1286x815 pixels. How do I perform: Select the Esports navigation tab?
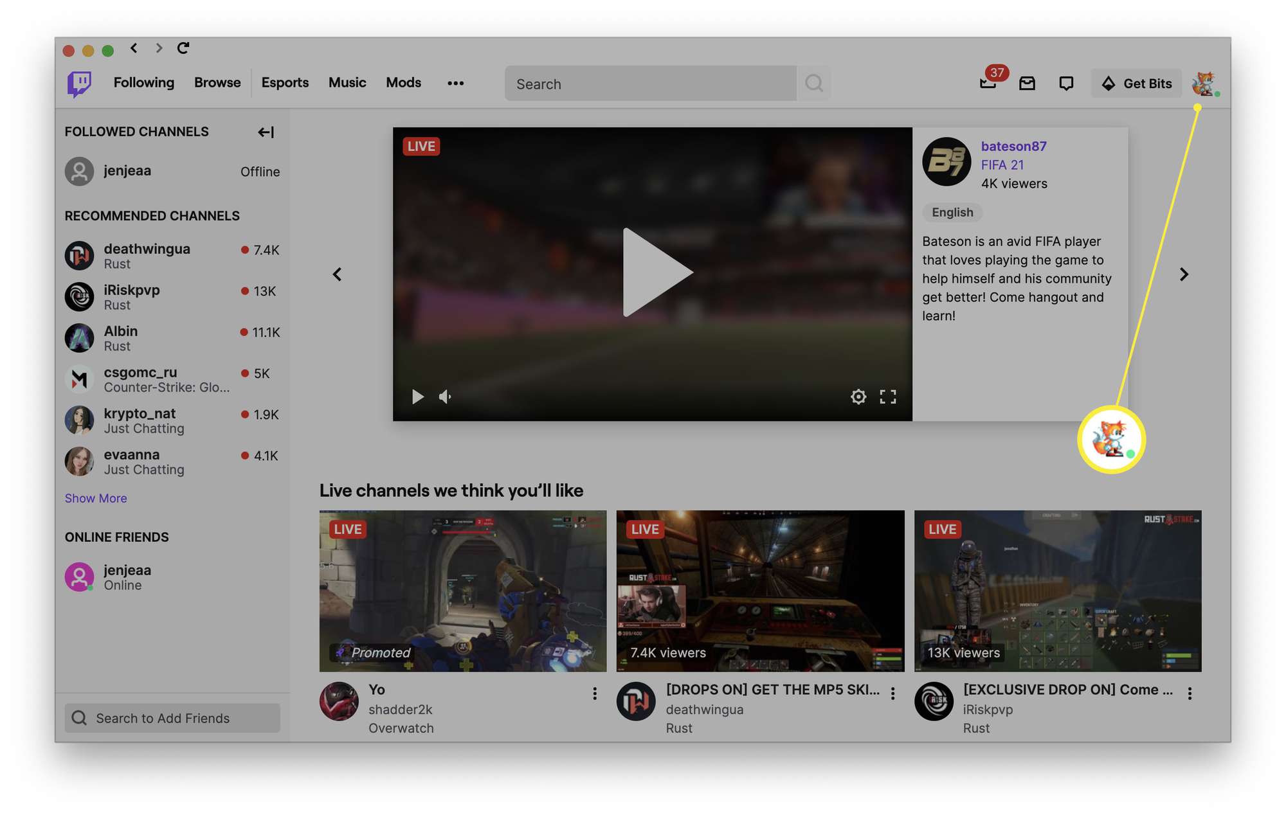coord(284,84)
